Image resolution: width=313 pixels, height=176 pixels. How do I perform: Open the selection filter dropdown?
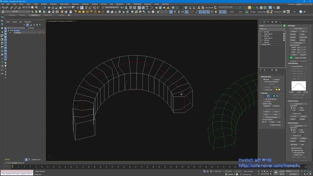coord(26,8)
